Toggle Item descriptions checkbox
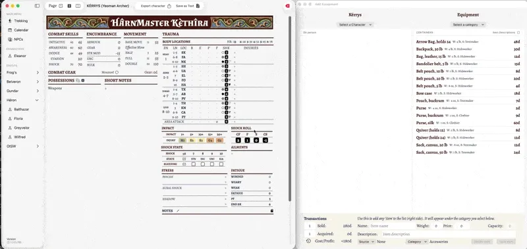527x249 pixels. 518,32
